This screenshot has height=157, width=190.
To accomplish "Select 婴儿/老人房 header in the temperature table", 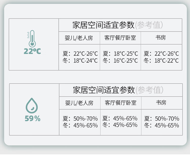I will pos(79,38).
